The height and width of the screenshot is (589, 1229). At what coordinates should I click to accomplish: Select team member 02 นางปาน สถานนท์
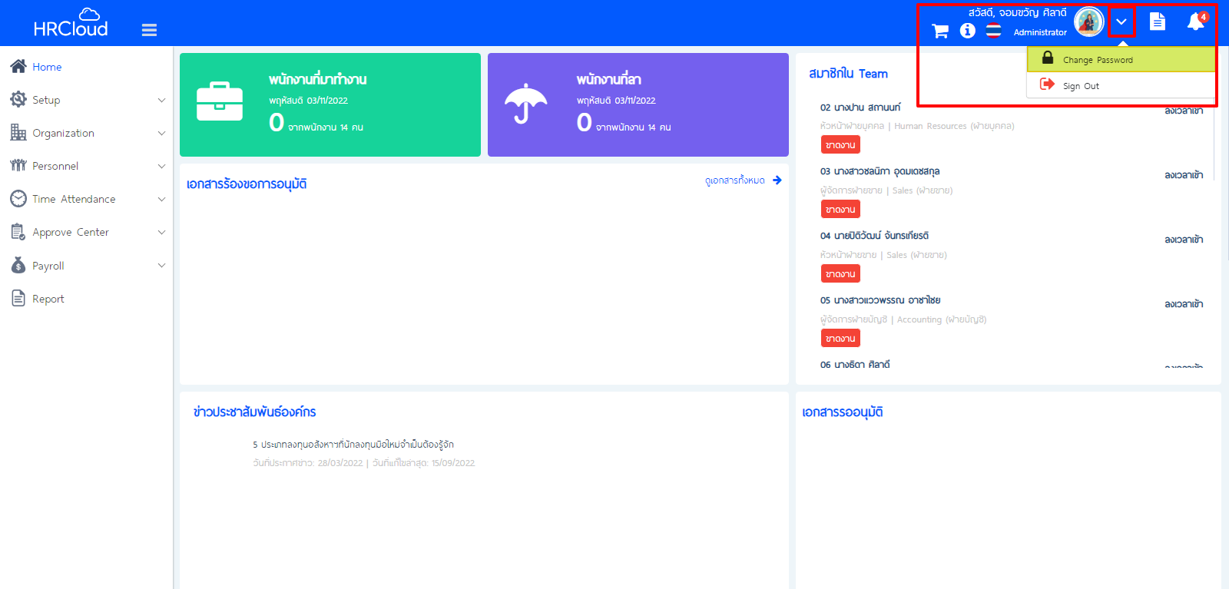pos(860,108)
